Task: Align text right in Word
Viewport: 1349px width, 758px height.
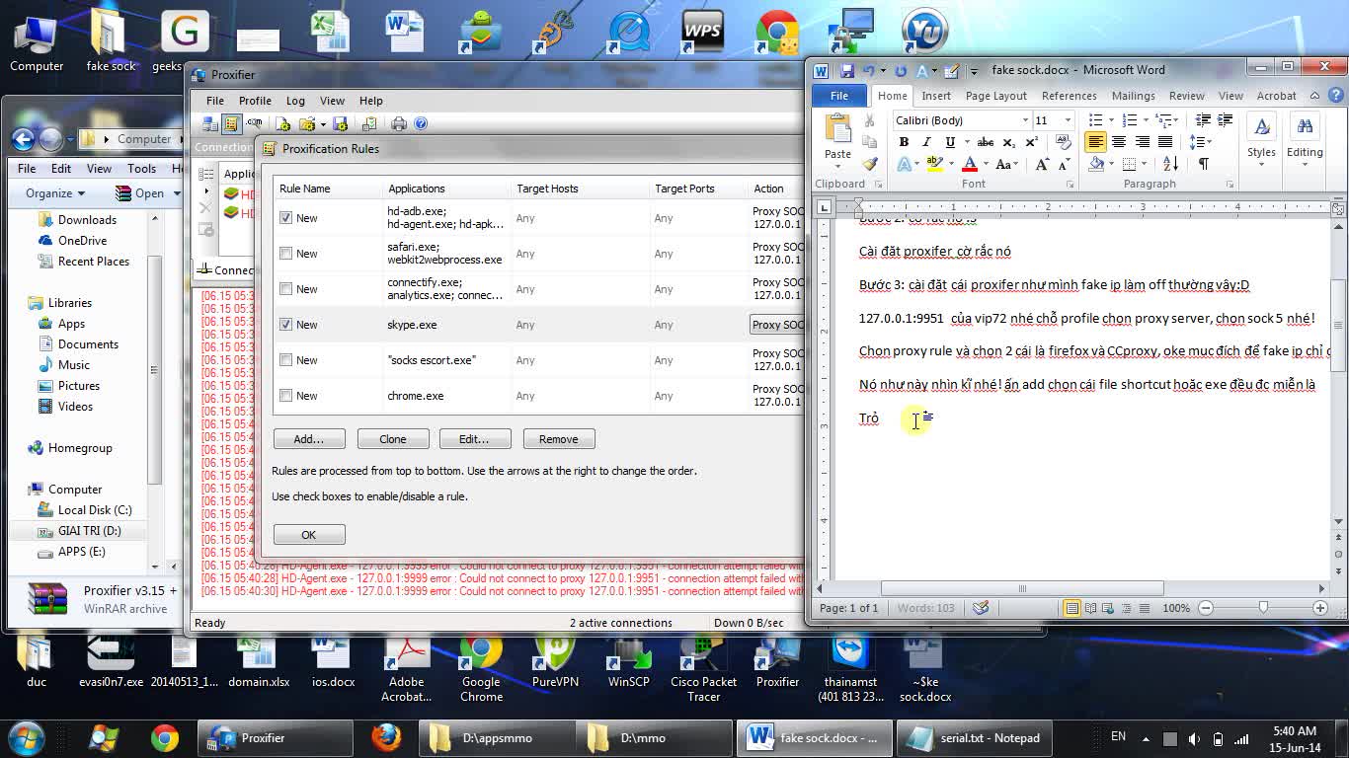Action: 1143,142
